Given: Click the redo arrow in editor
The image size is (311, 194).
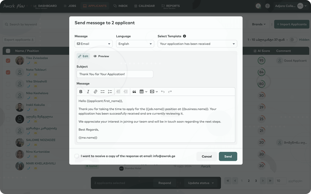Looking at the screenshot, I should 170,92.
